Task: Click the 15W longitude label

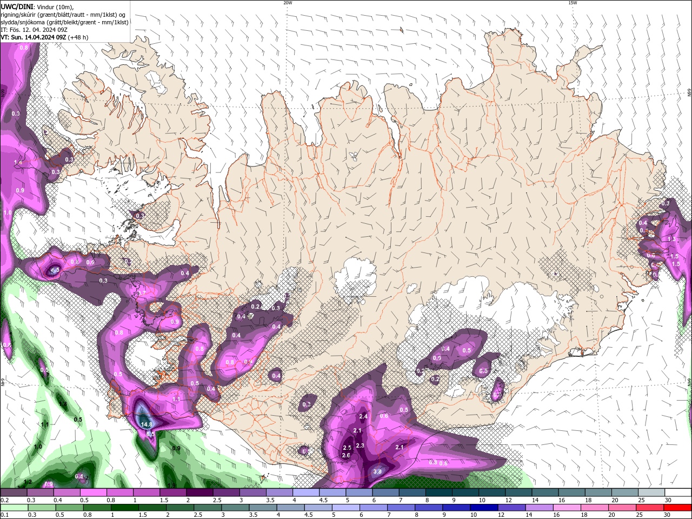Action: tap(573, 3)
